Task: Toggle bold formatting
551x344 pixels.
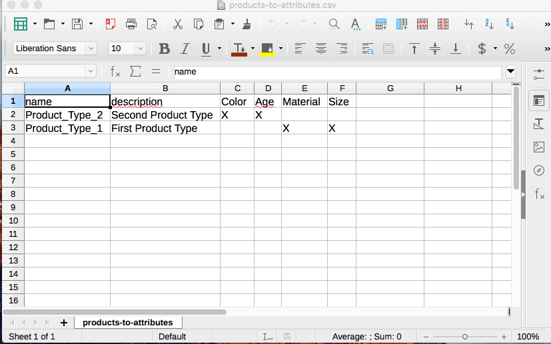Action: point(165,49)
